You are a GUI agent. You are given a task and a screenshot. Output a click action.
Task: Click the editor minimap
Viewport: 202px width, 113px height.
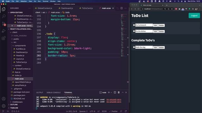click(124, 35)
